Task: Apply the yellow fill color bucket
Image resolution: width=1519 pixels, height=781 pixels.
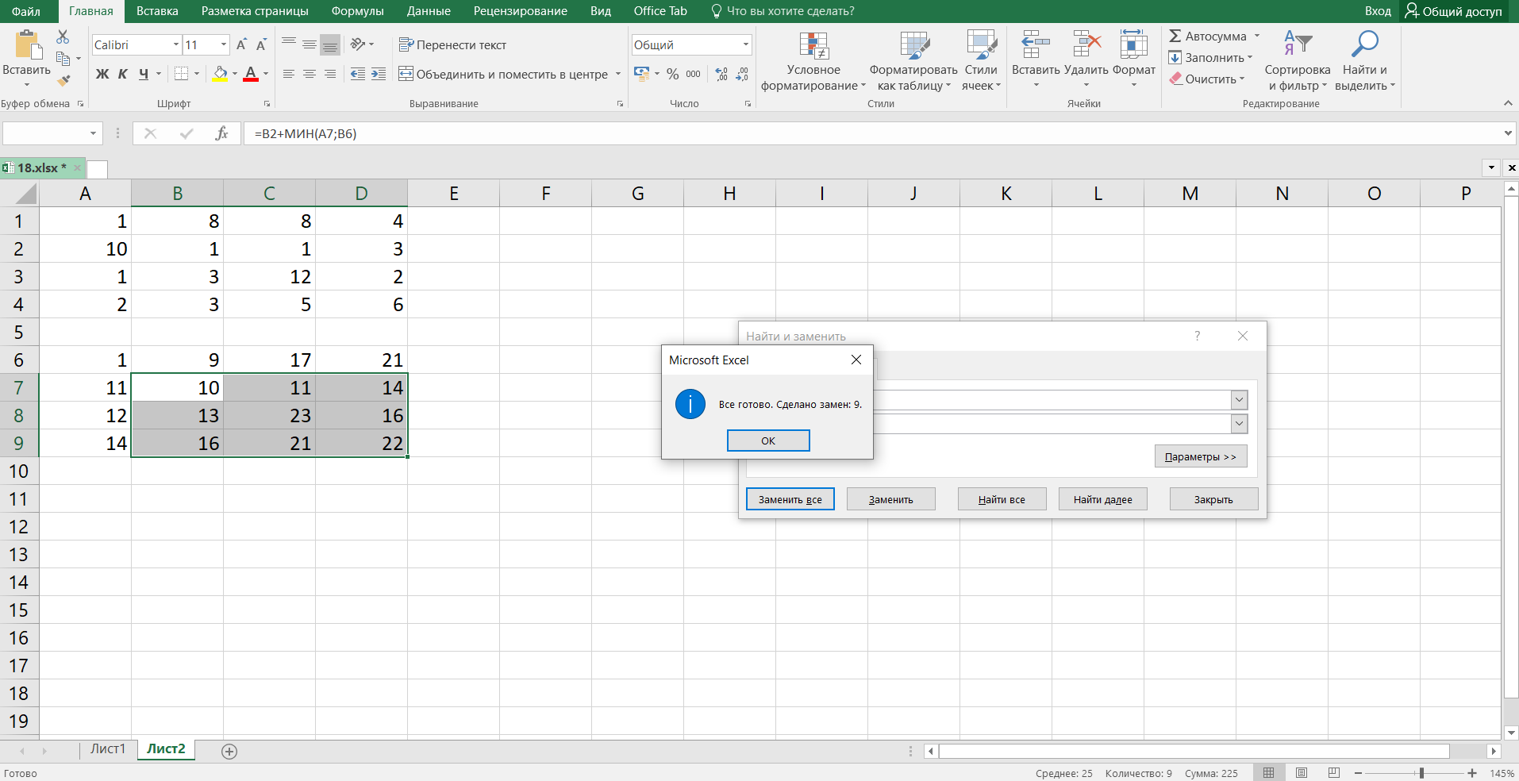Action: coord(220,74)
